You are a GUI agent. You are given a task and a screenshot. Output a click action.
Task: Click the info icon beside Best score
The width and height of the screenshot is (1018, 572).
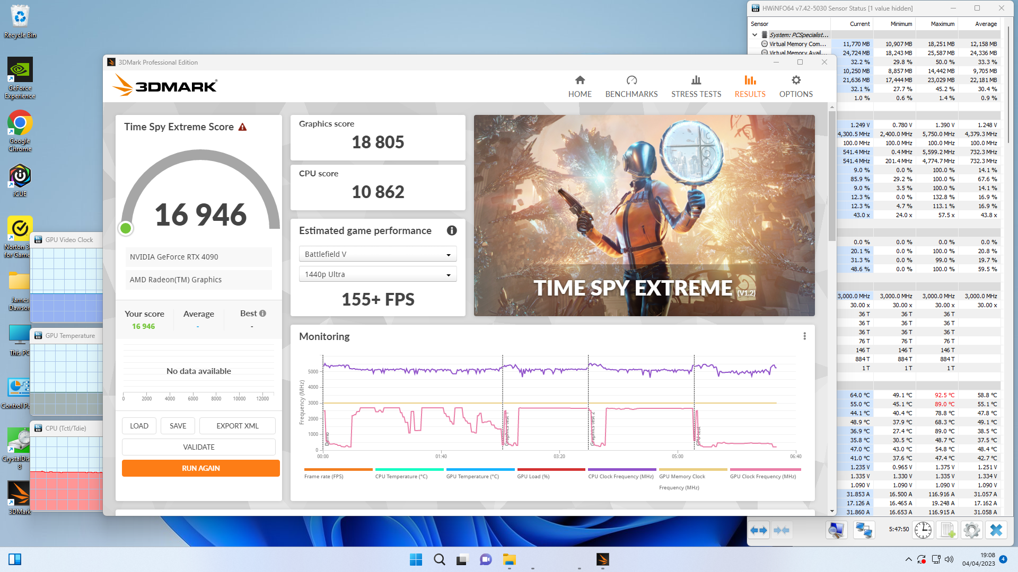(x=262, y=314)
